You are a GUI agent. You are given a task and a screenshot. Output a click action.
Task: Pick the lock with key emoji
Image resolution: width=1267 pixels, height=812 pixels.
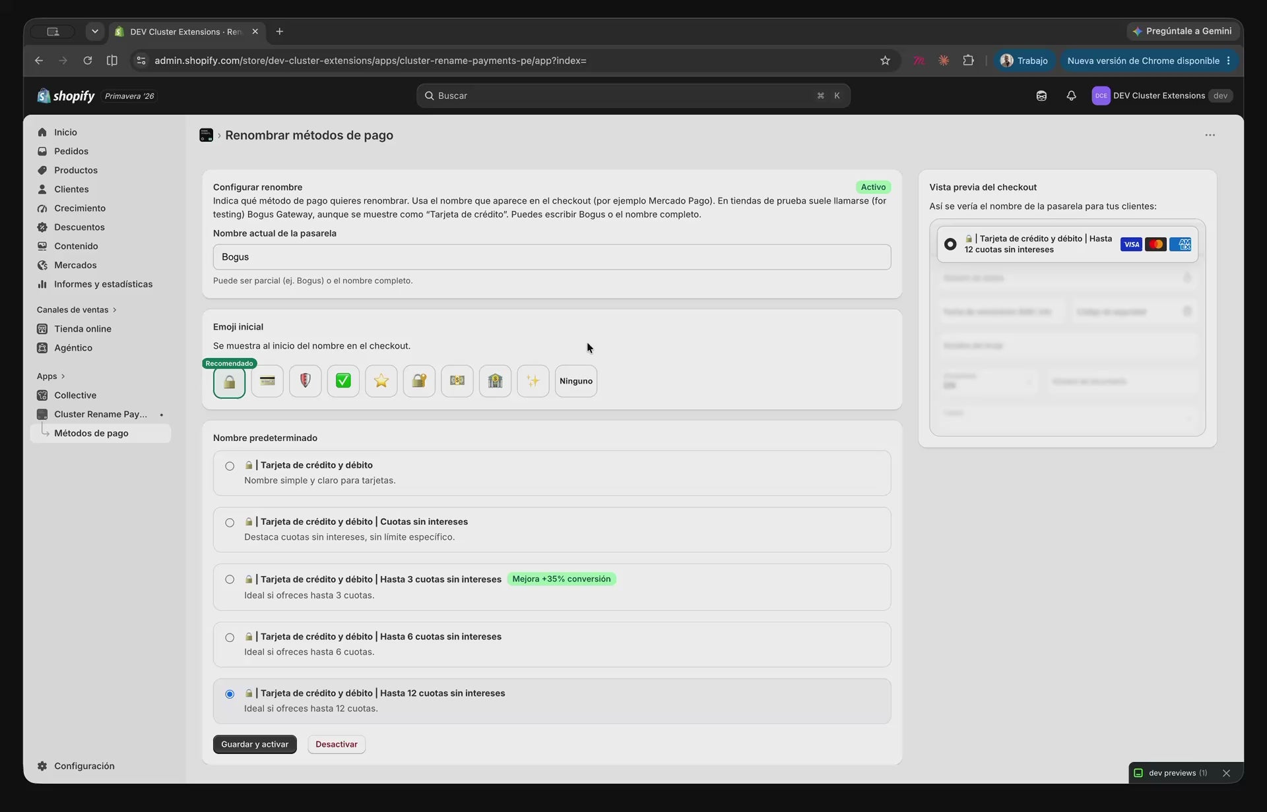click(x=419, y=381)
